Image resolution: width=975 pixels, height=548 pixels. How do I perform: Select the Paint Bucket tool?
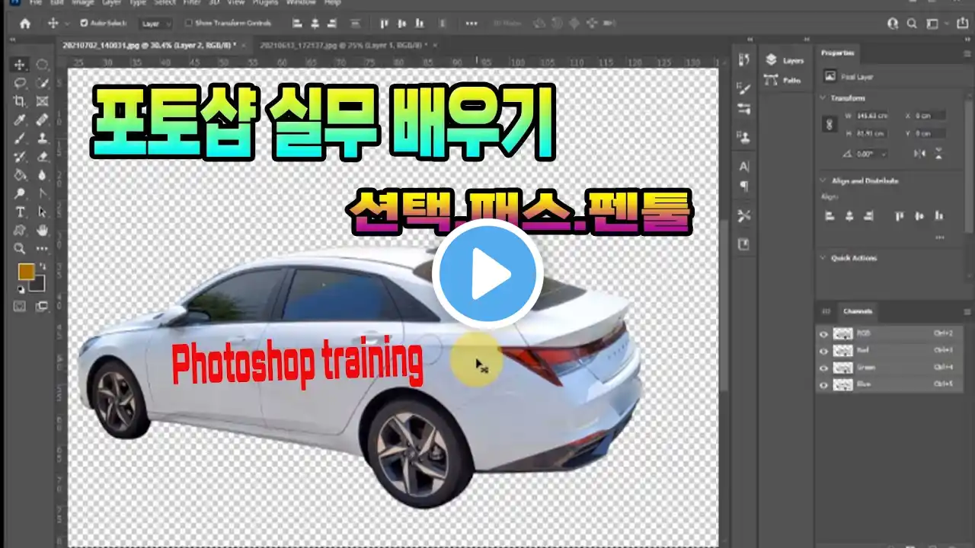click(x=21, y=175)
